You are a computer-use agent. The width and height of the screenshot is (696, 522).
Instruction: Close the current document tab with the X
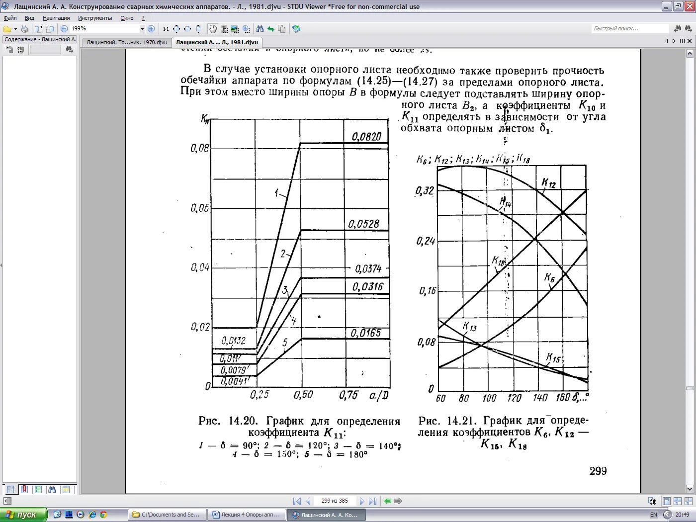coord(690,41)
